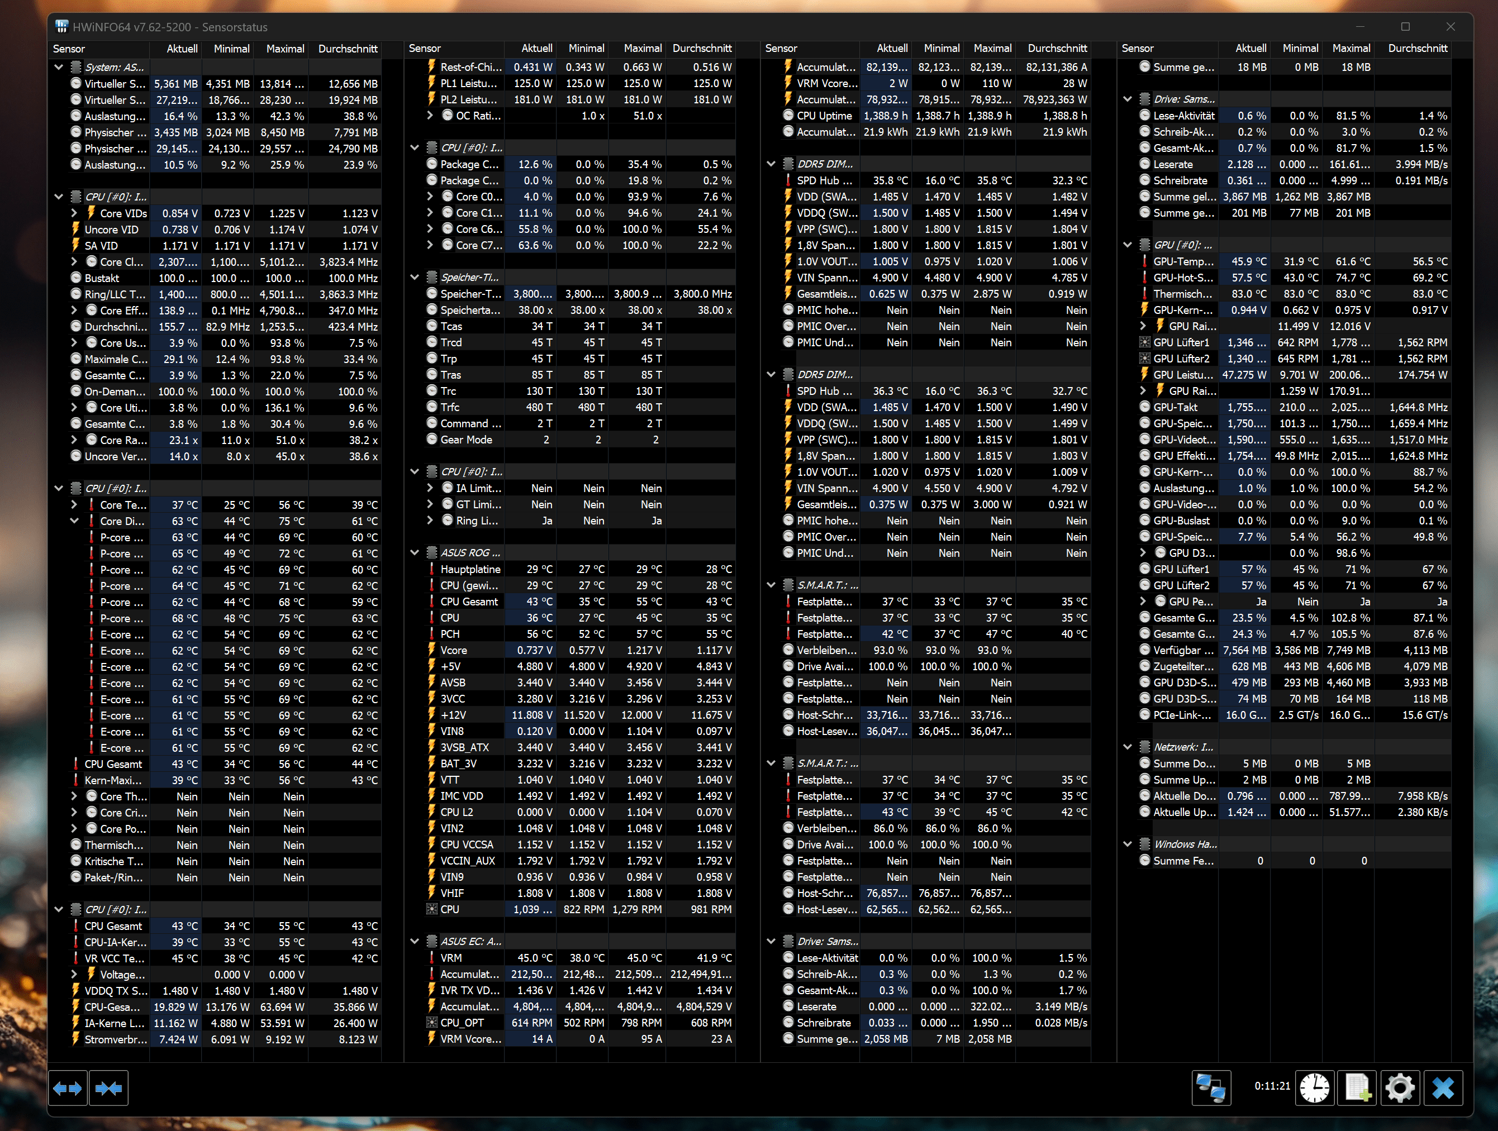The image size is (1498, 1131).
Task: Click the lightning icon beside SA VID
Action: pos(76,245)
